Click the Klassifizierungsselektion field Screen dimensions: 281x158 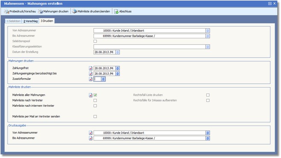pos(149,47)
